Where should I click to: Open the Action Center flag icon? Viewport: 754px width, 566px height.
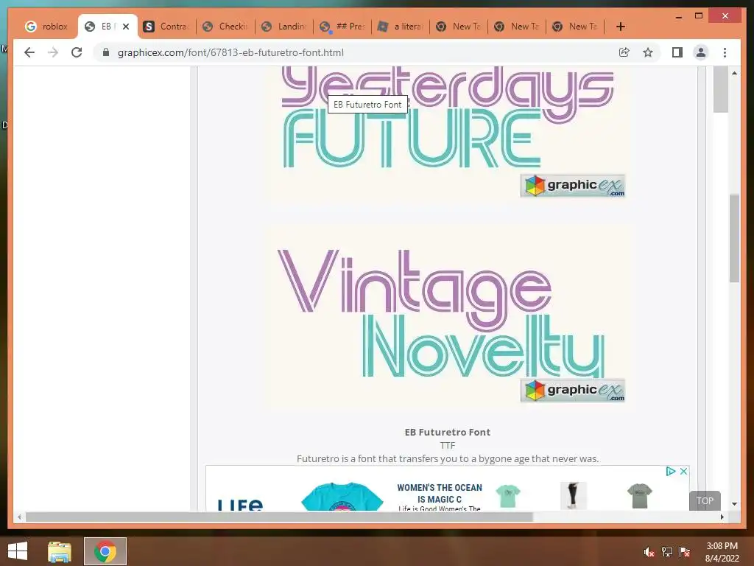pos(685,552)
